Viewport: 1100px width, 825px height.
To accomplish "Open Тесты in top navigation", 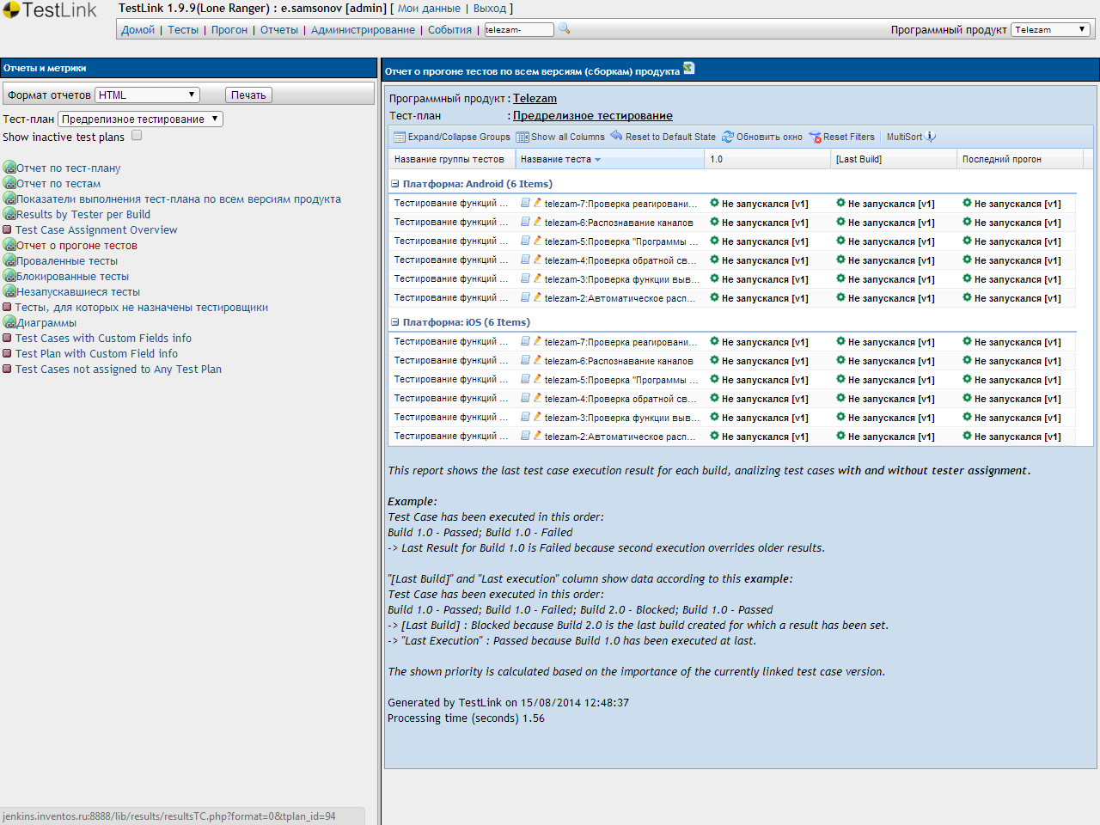I will (183, 29).
